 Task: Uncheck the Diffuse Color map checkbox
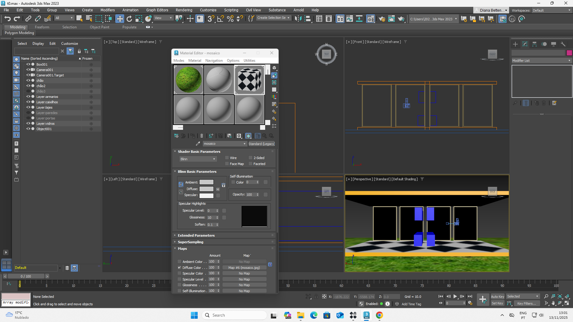coord(179,268)
